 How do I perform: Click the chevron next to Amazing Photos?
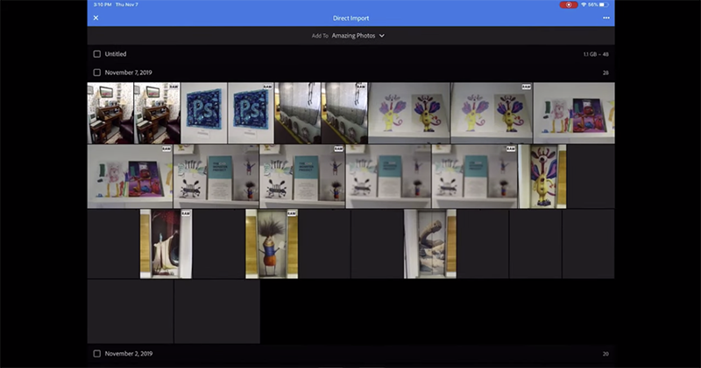382,36
